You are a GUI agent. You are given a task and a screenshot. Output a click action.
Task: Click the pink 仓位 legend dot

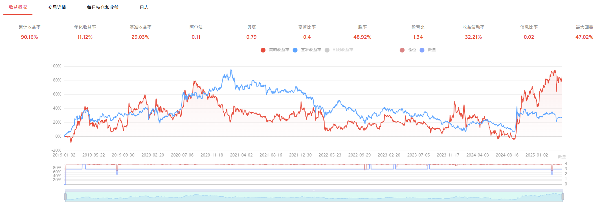[402, 50]
